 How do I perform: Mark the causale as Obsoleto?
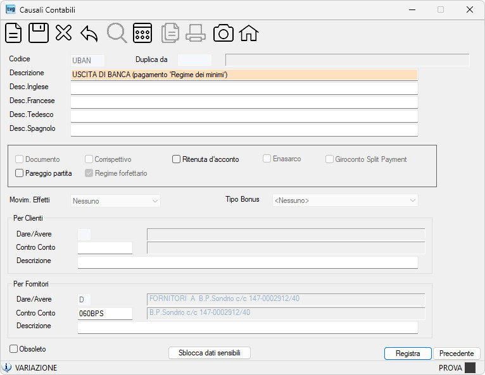[13, 348]
